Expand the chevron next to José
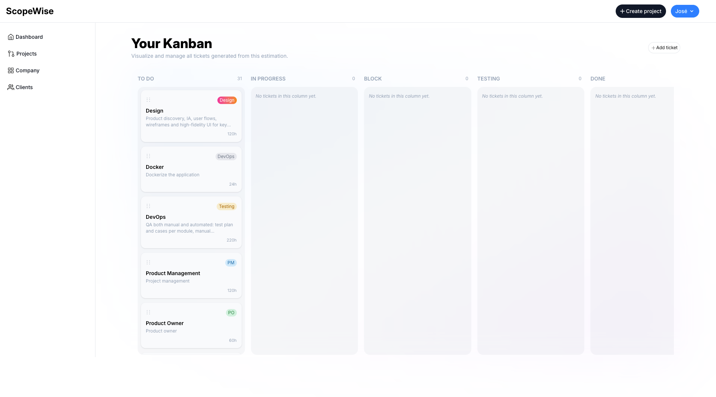Screen dimensions: 716x397 click(693, 11)
